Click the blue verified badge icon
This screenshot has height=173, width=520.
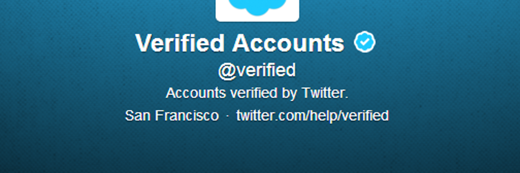(365, 42)
